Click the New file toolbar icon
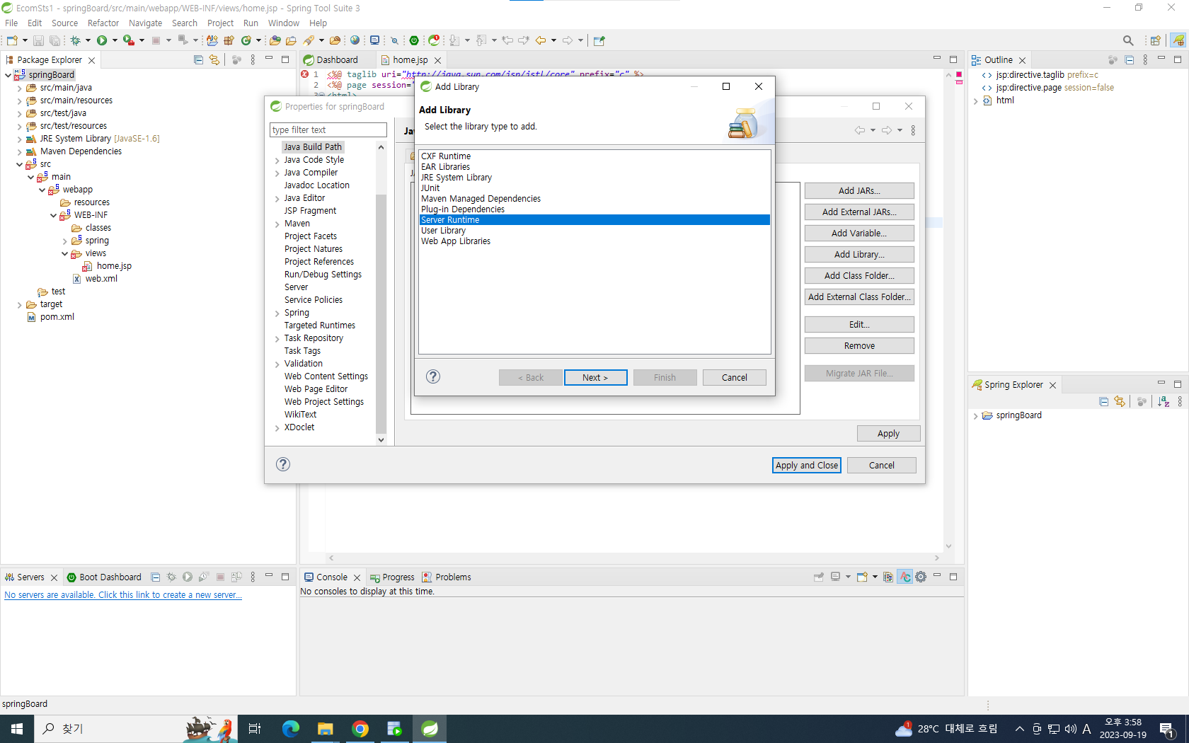The image size is (1189, 743). pyautogui.click(x=12, y=40)
